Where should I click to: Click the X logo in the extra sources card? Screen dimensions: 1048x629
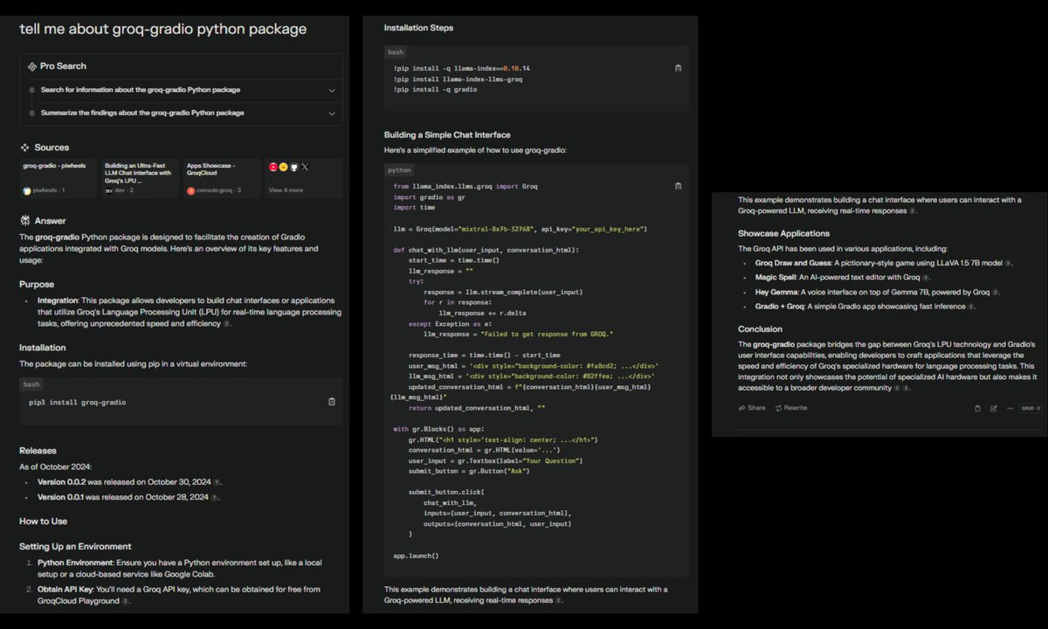coord(305,167)
